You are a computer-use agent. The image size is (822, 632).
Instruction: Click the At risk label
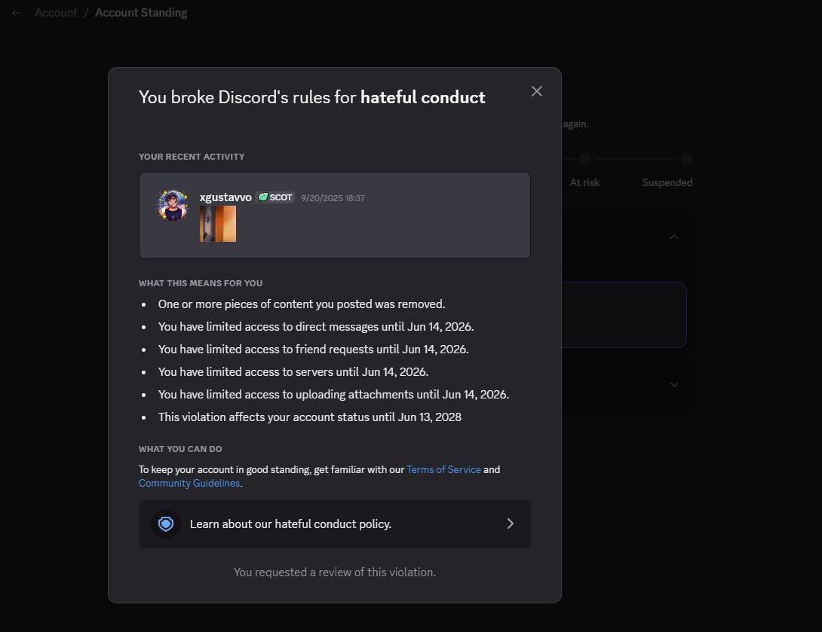584,183
